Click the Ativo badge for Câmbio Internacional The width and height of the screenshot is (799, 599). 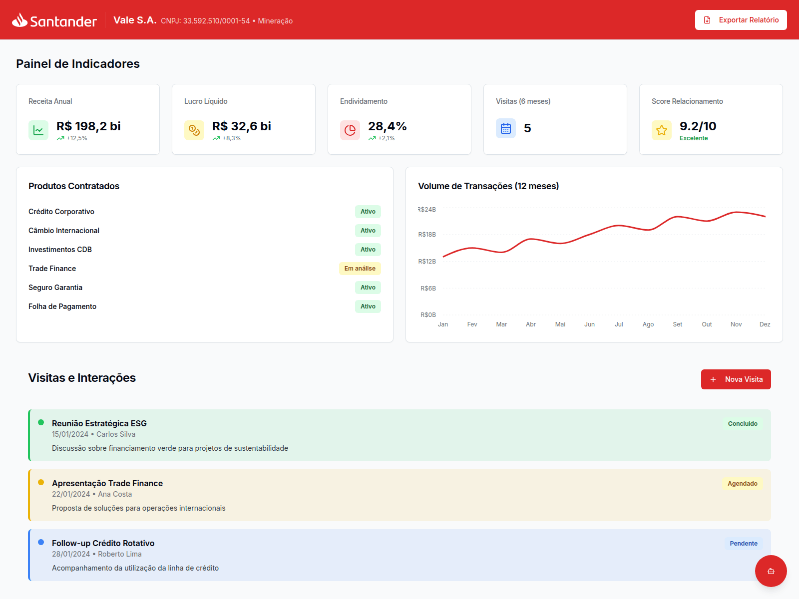[368, 231]
